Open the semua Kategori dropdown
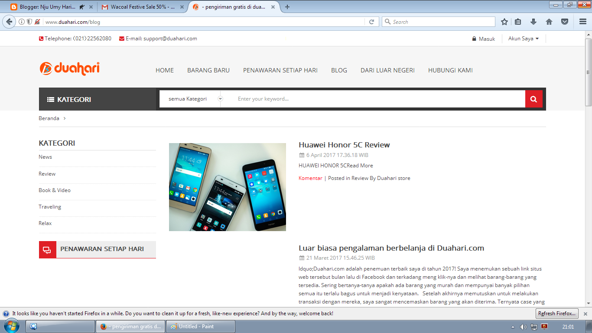592x333 pixels. point(190,99)
